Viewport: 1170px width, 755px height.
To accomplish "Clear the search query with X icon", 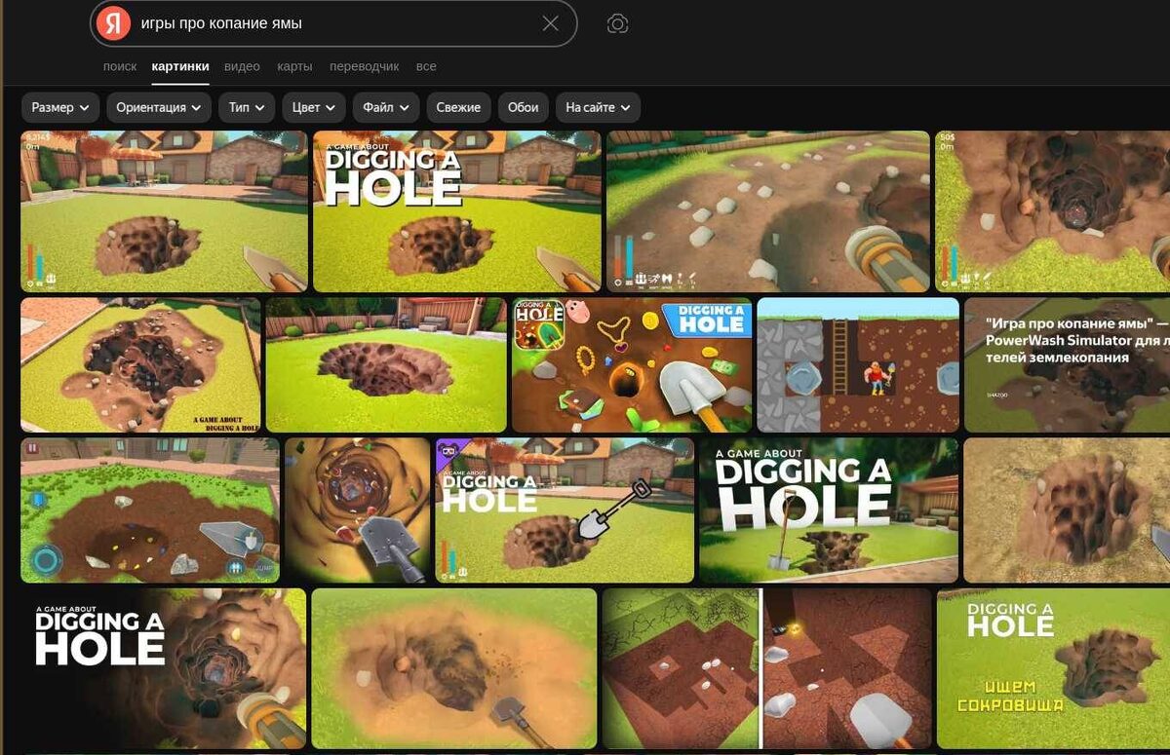I will (x=551, y=23).
